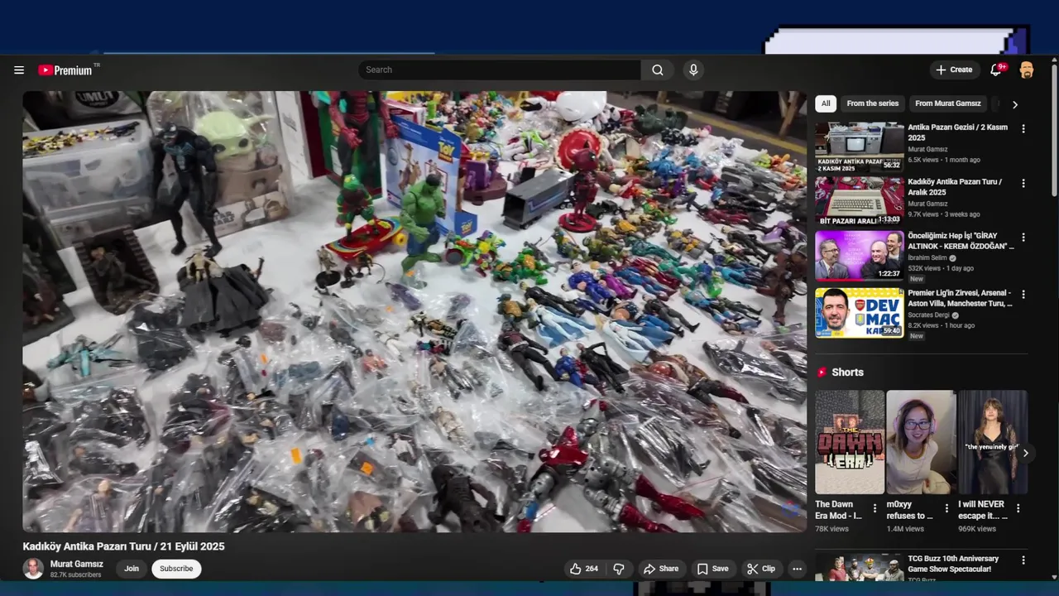Open the Giray Altınok video thumbnail
Image resolution: width=1059 pixels, height=596 pixels.
tap(860, 256)
